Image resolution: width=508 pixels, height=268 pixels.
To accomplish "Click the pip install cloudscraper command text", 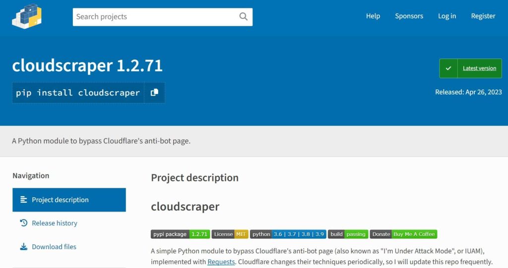I will [x=78, y=93].
